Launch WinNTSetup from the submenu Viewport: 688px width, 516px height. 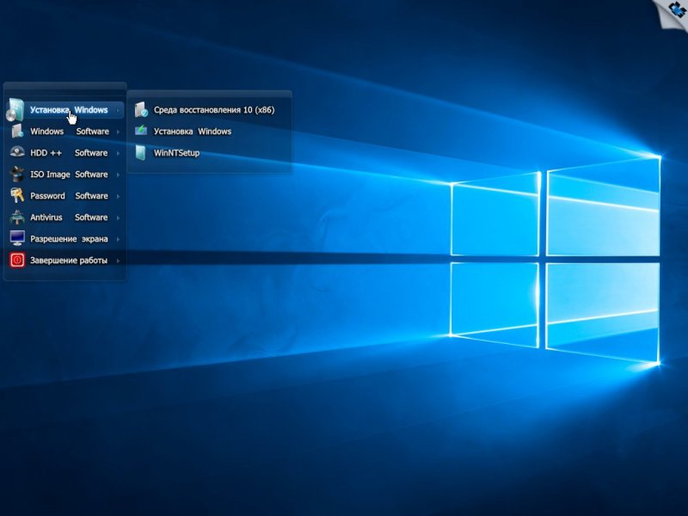[x=209, y=153]
